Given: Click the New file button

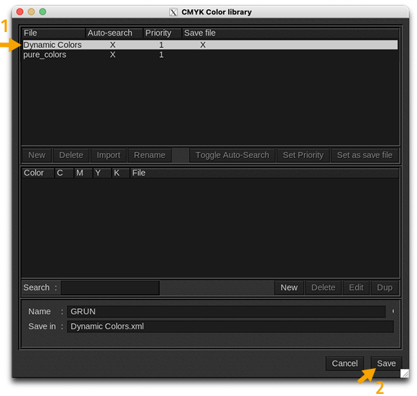Looking at the screenshot, I should coord(37,155).
